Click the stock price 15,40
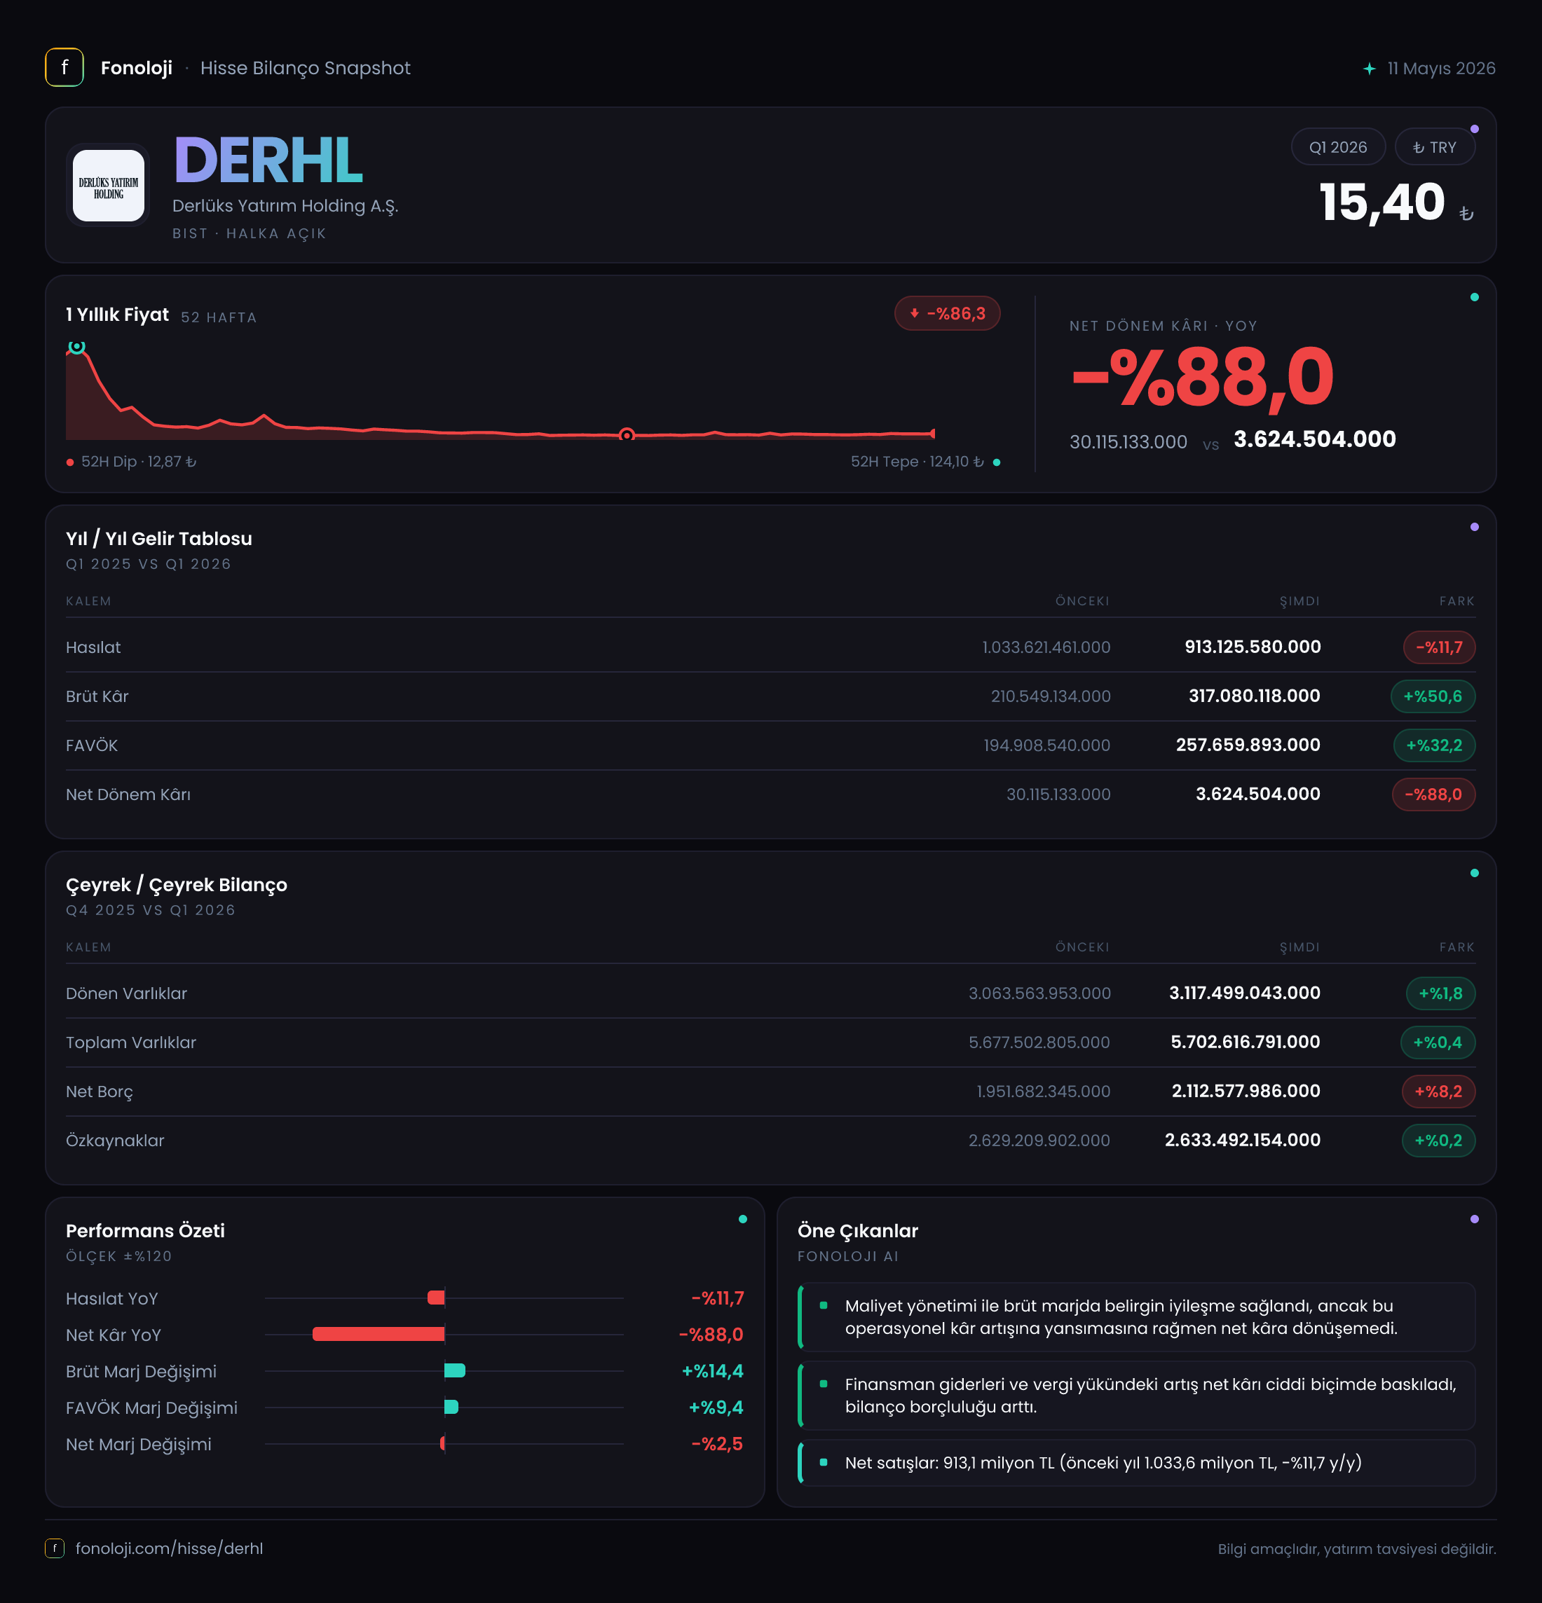 pos(1382,202)
